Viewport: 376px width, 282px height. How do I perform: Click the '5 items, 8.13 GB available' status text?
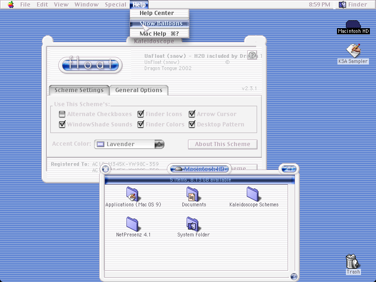(x=200, y=180)
